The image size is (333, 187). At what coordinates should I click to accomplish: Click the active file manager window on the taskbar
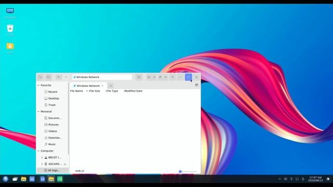point(51,179)
